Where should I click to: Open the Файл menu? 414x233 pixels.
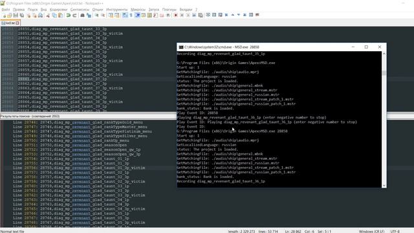click(x=6, y=10)
